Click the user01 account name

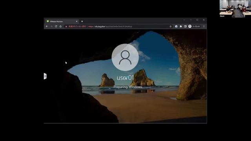(x=125, y=78)
